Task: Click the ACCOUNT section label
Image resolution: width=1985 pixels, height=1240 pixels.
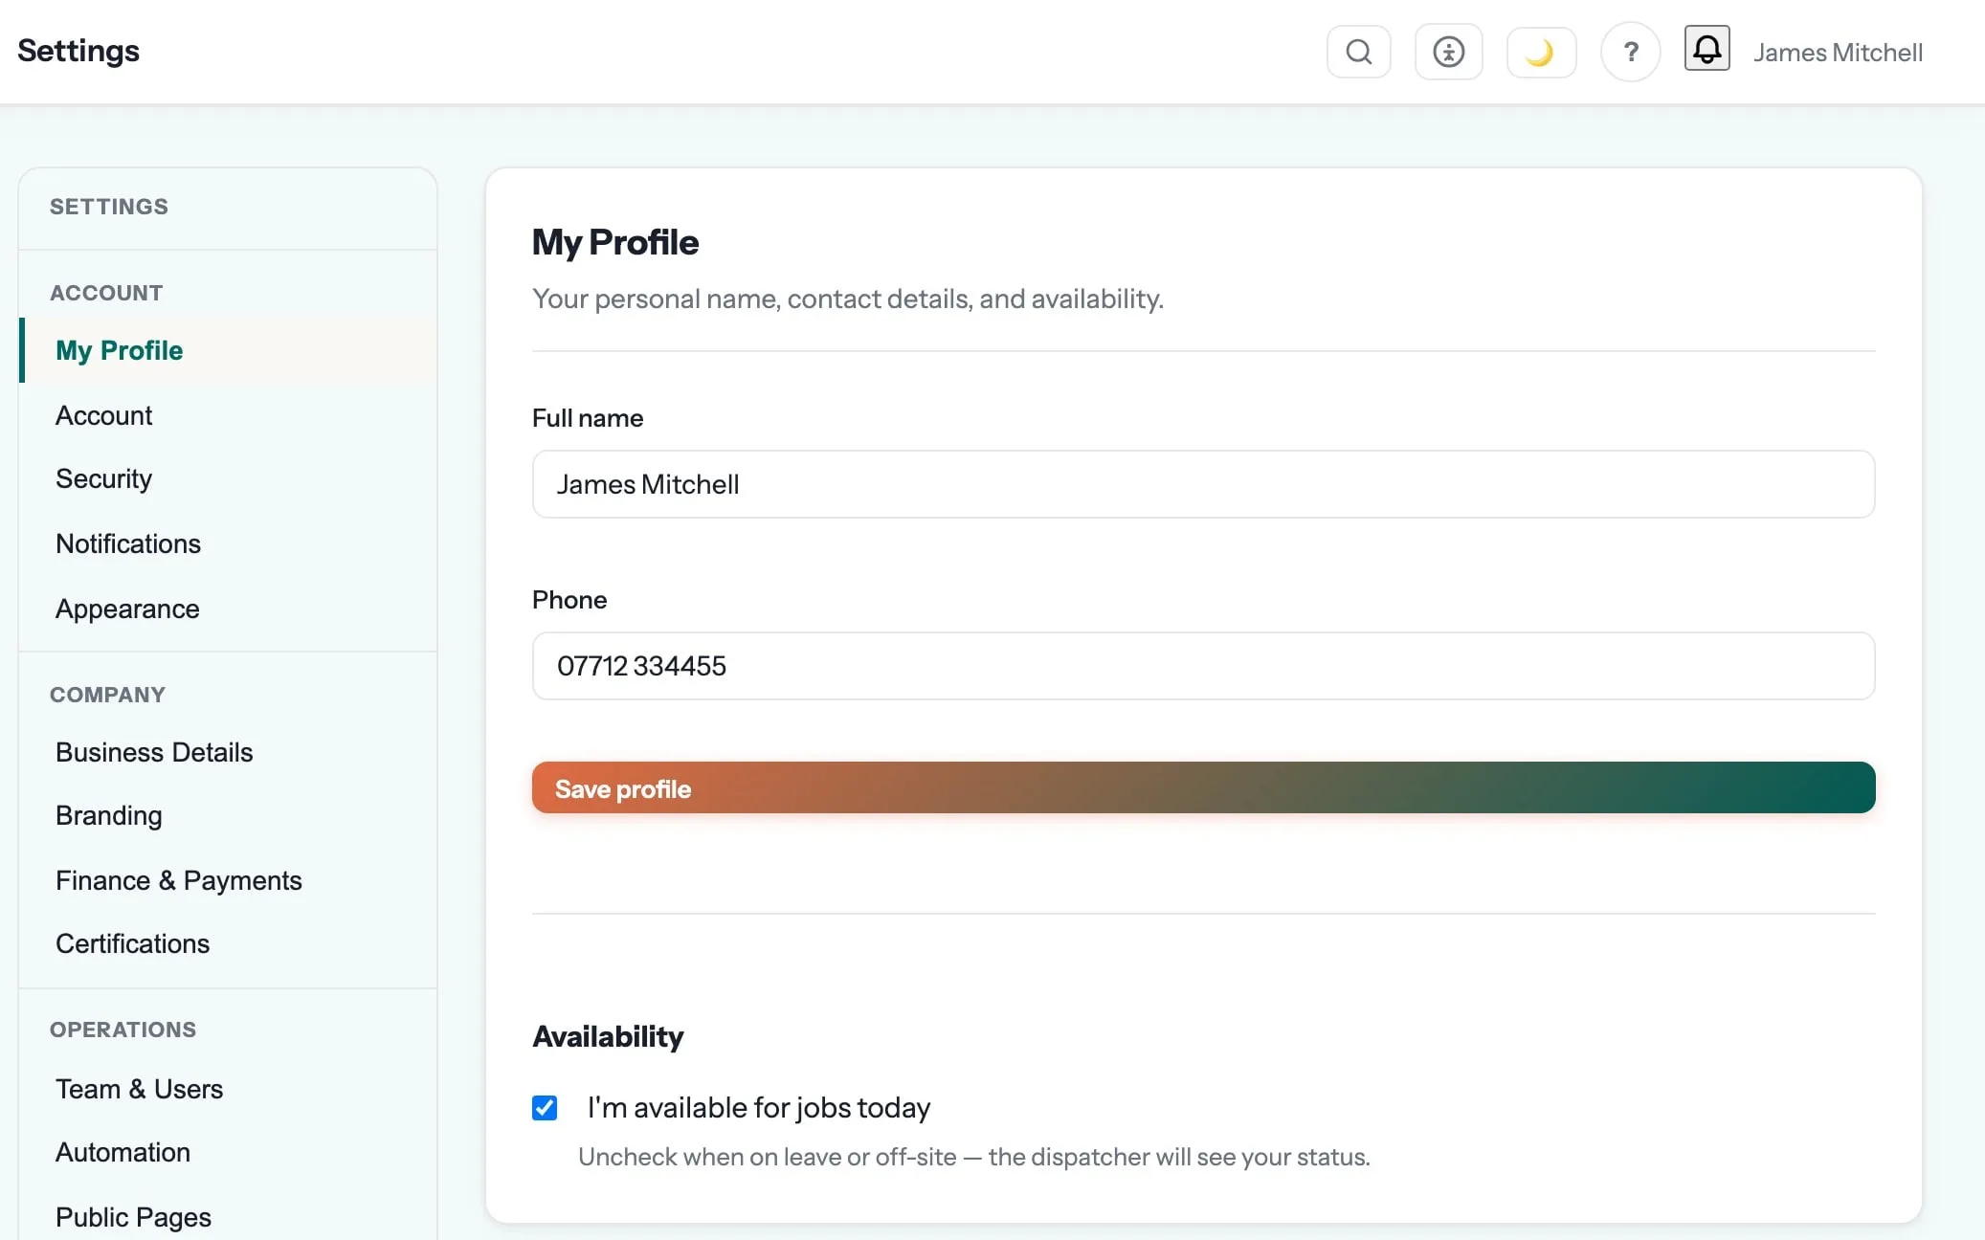Action: click(x=106, y=293)
